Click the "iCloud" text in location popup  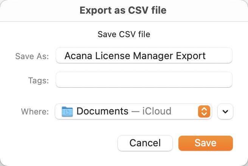(157, 111)
